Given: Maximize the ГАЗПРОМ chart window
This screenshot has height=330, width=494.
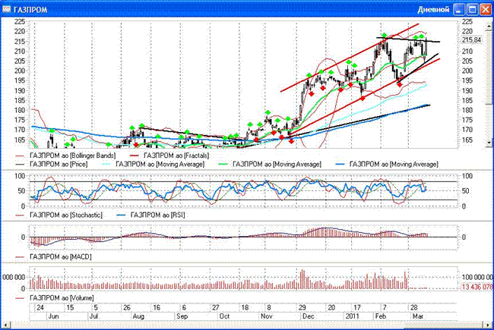Looking at the screenshot, I should pyautogui.click(x=472, y=9).
